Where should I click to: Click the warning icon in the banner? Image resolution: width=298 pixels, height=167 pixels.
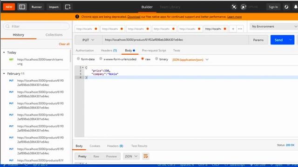77,17
